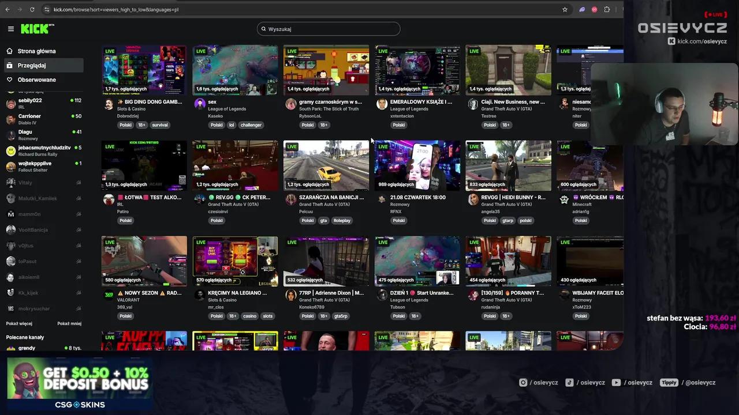
Task: Click the ŁOTWA TEST ALKO stream title
Action: click(x=149, y=197)
